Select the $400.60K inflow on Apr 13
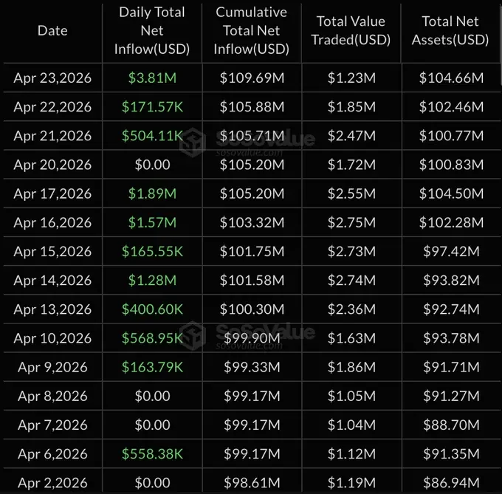Viewport: 502px width, 494px height. (x=152, y=309)
